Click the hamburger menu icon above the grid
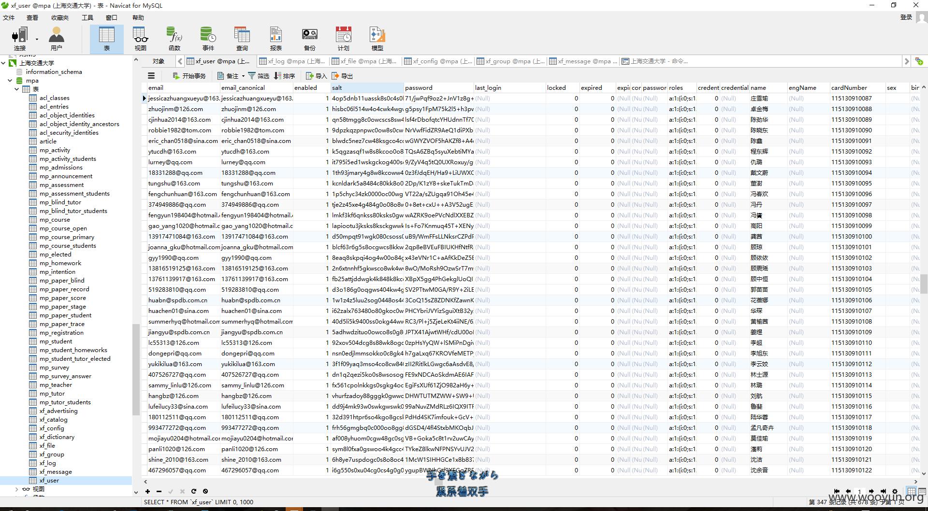This screenshot has height=511, width=928. tap(151, 76)
